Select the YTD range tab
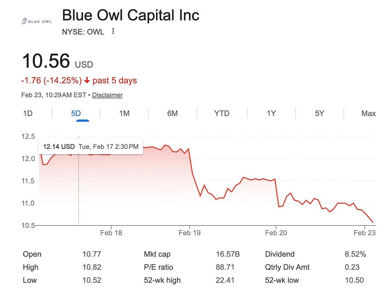 (222, 113)
